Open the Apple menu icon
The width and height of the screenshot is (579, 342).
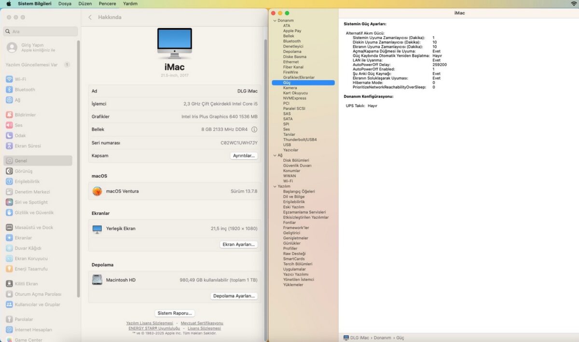point(8,3)
